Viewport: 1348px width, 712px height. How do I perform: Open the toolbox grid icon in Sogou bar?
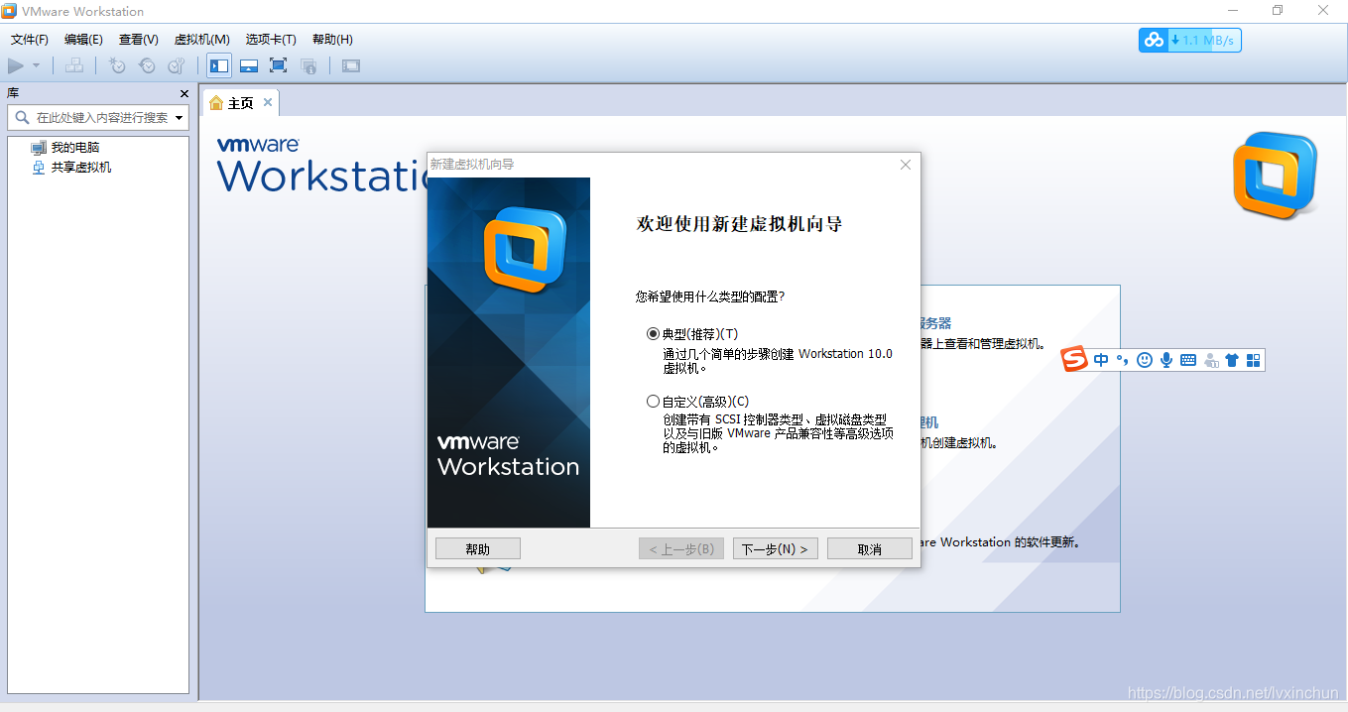click(x=1254, y=360)
